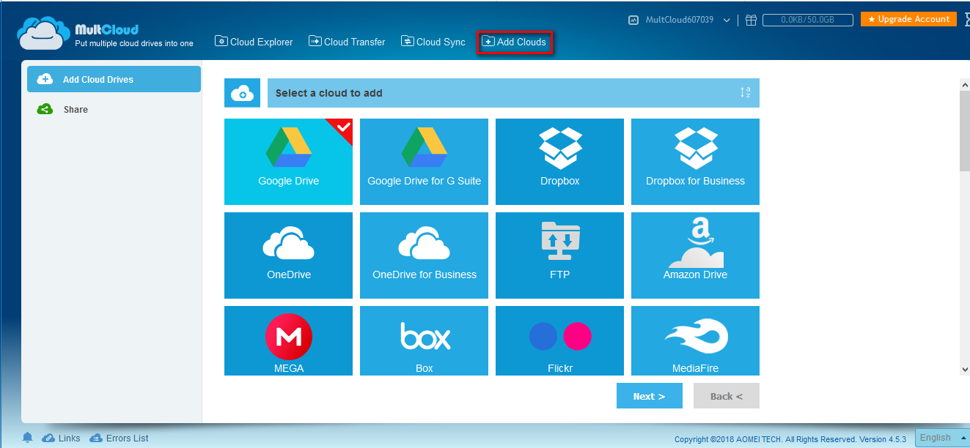The image size is (970, 448).
Task: Click the 0.0KB/50.0GB traffic usage bar
Action: (x=808, y=20)
